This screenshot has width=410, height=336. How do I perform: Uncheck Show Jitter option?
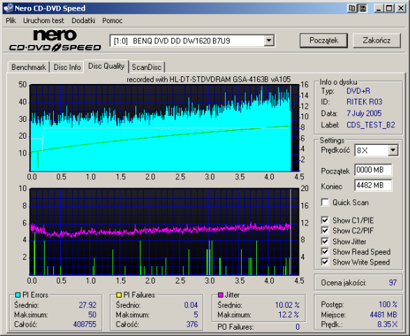(x=325, y=241)
